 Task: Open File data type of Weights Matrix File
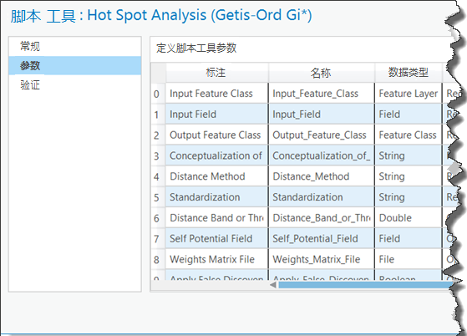click(409, 259)
